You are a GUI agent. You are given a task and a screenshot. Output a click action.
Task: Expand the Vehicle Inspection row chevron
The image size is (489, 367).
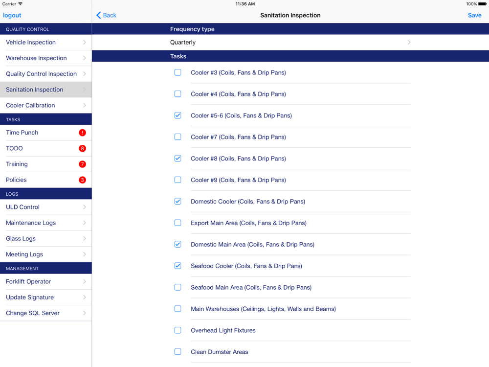click(85, 43)
